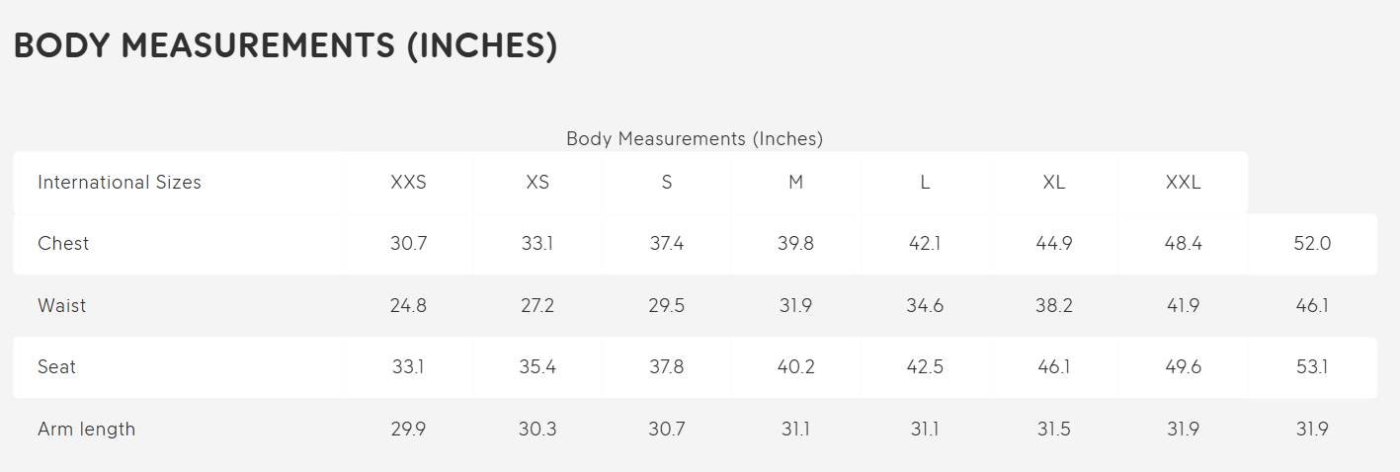Click the Body Measurements (Inches) heading
Image resolution: width=1400 pixels, height=472 pixels.
pyautogui.click(x=286, y=46)
